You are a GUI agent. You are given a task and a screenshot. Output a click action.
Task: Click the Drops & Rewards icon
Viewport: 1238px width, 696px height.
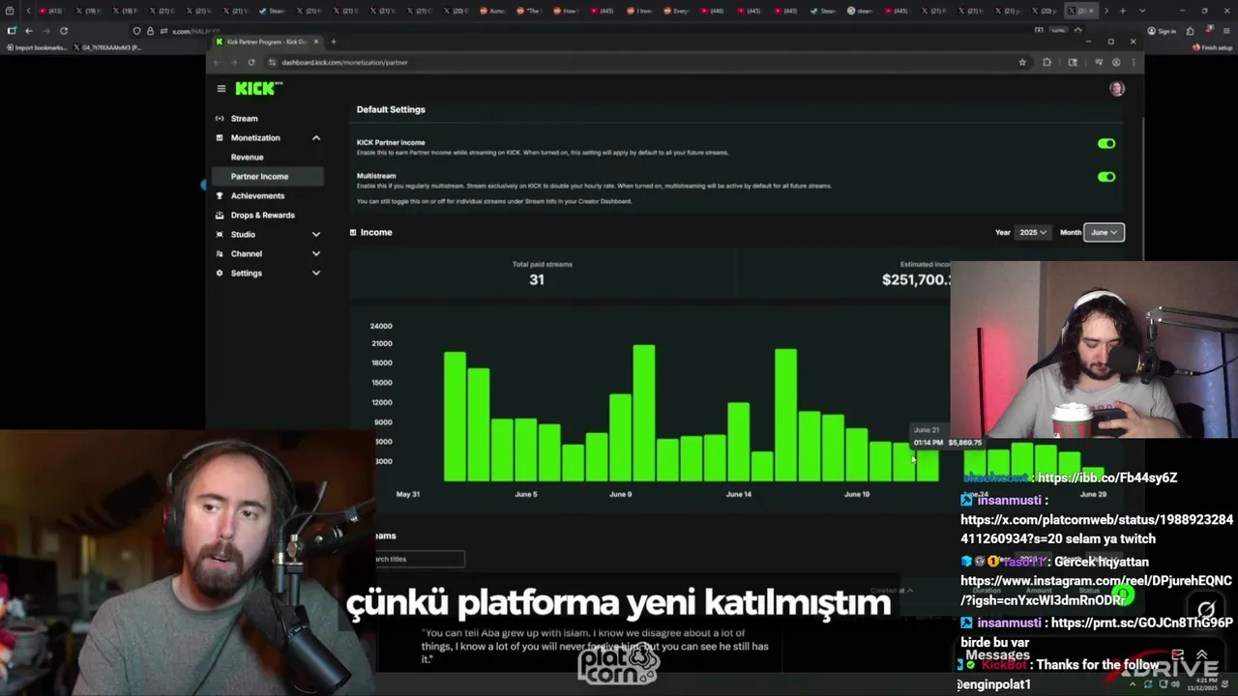(220, 216)
